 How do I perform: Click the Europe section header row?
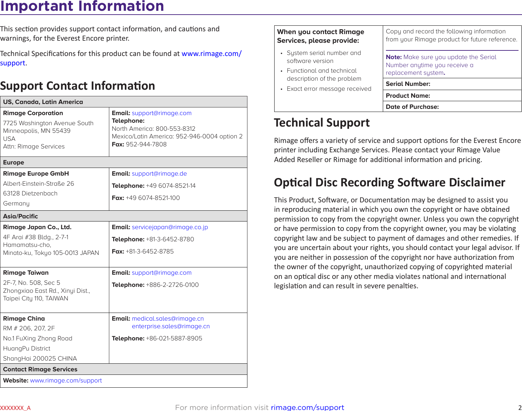tap(124, 162)
